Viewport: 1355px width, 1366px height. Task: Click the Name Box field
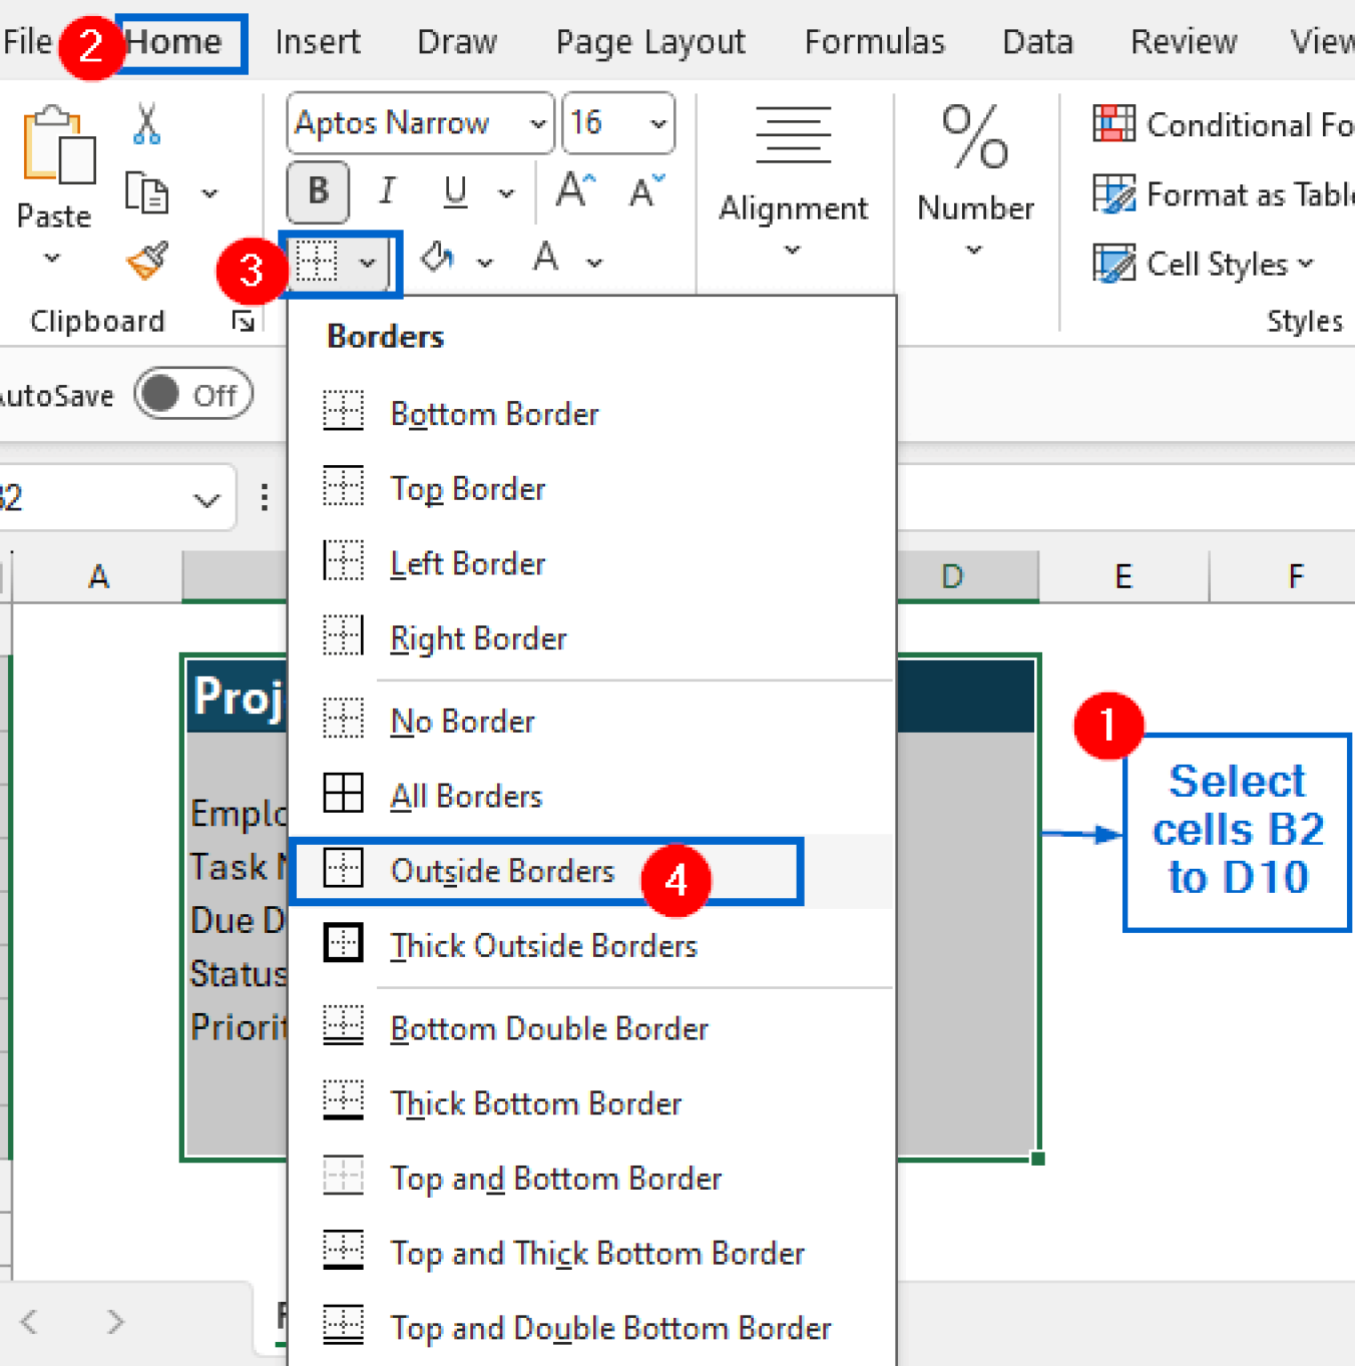[x=107, y=498]
